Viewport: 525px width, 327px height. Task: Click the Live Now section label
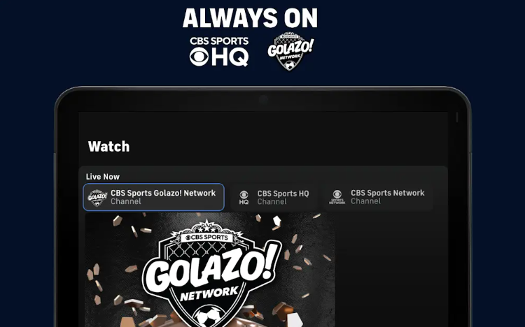pos(102,177)
